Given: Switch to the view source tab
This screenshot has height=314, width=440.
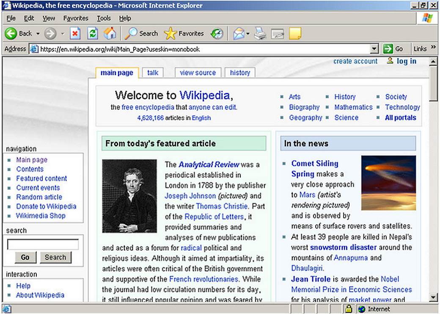Looking at the screenshot, I should (198, 72).
